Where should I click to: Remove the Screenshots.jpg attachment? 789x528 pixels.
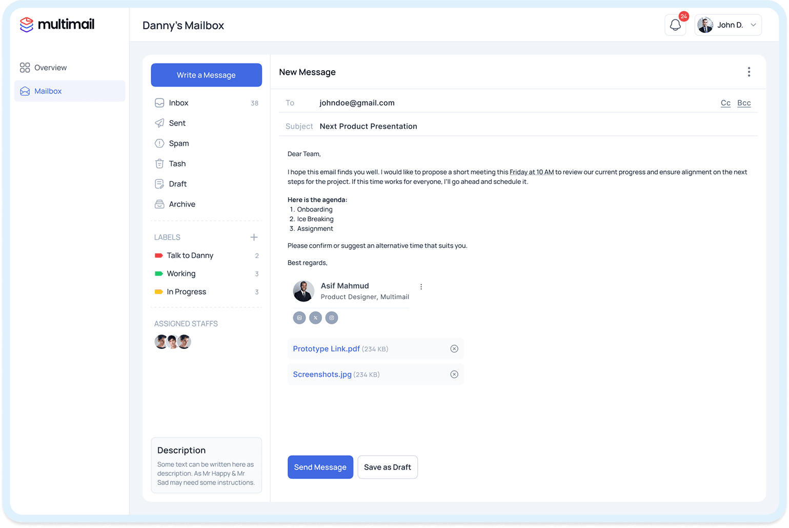[454, 374]
